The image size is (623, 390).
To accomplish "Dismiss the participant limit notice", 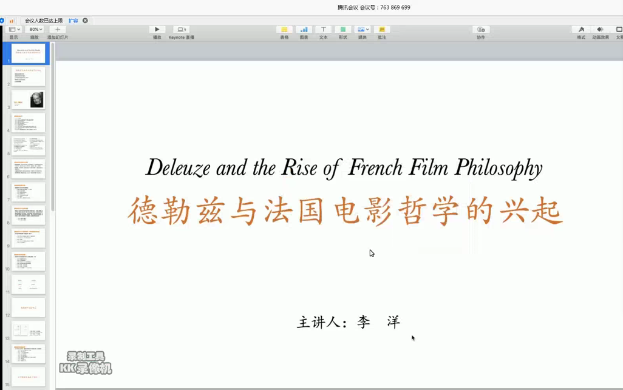I will click(x=85, y=21).
